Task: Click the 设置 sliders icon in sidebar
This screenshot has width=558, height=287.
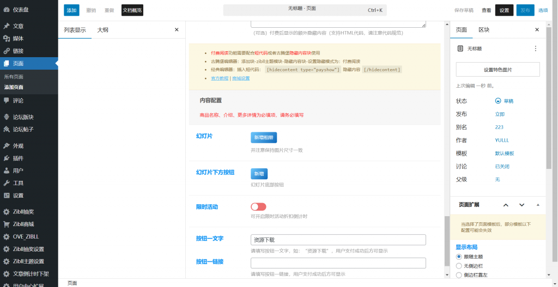Action: click(7, 196)
